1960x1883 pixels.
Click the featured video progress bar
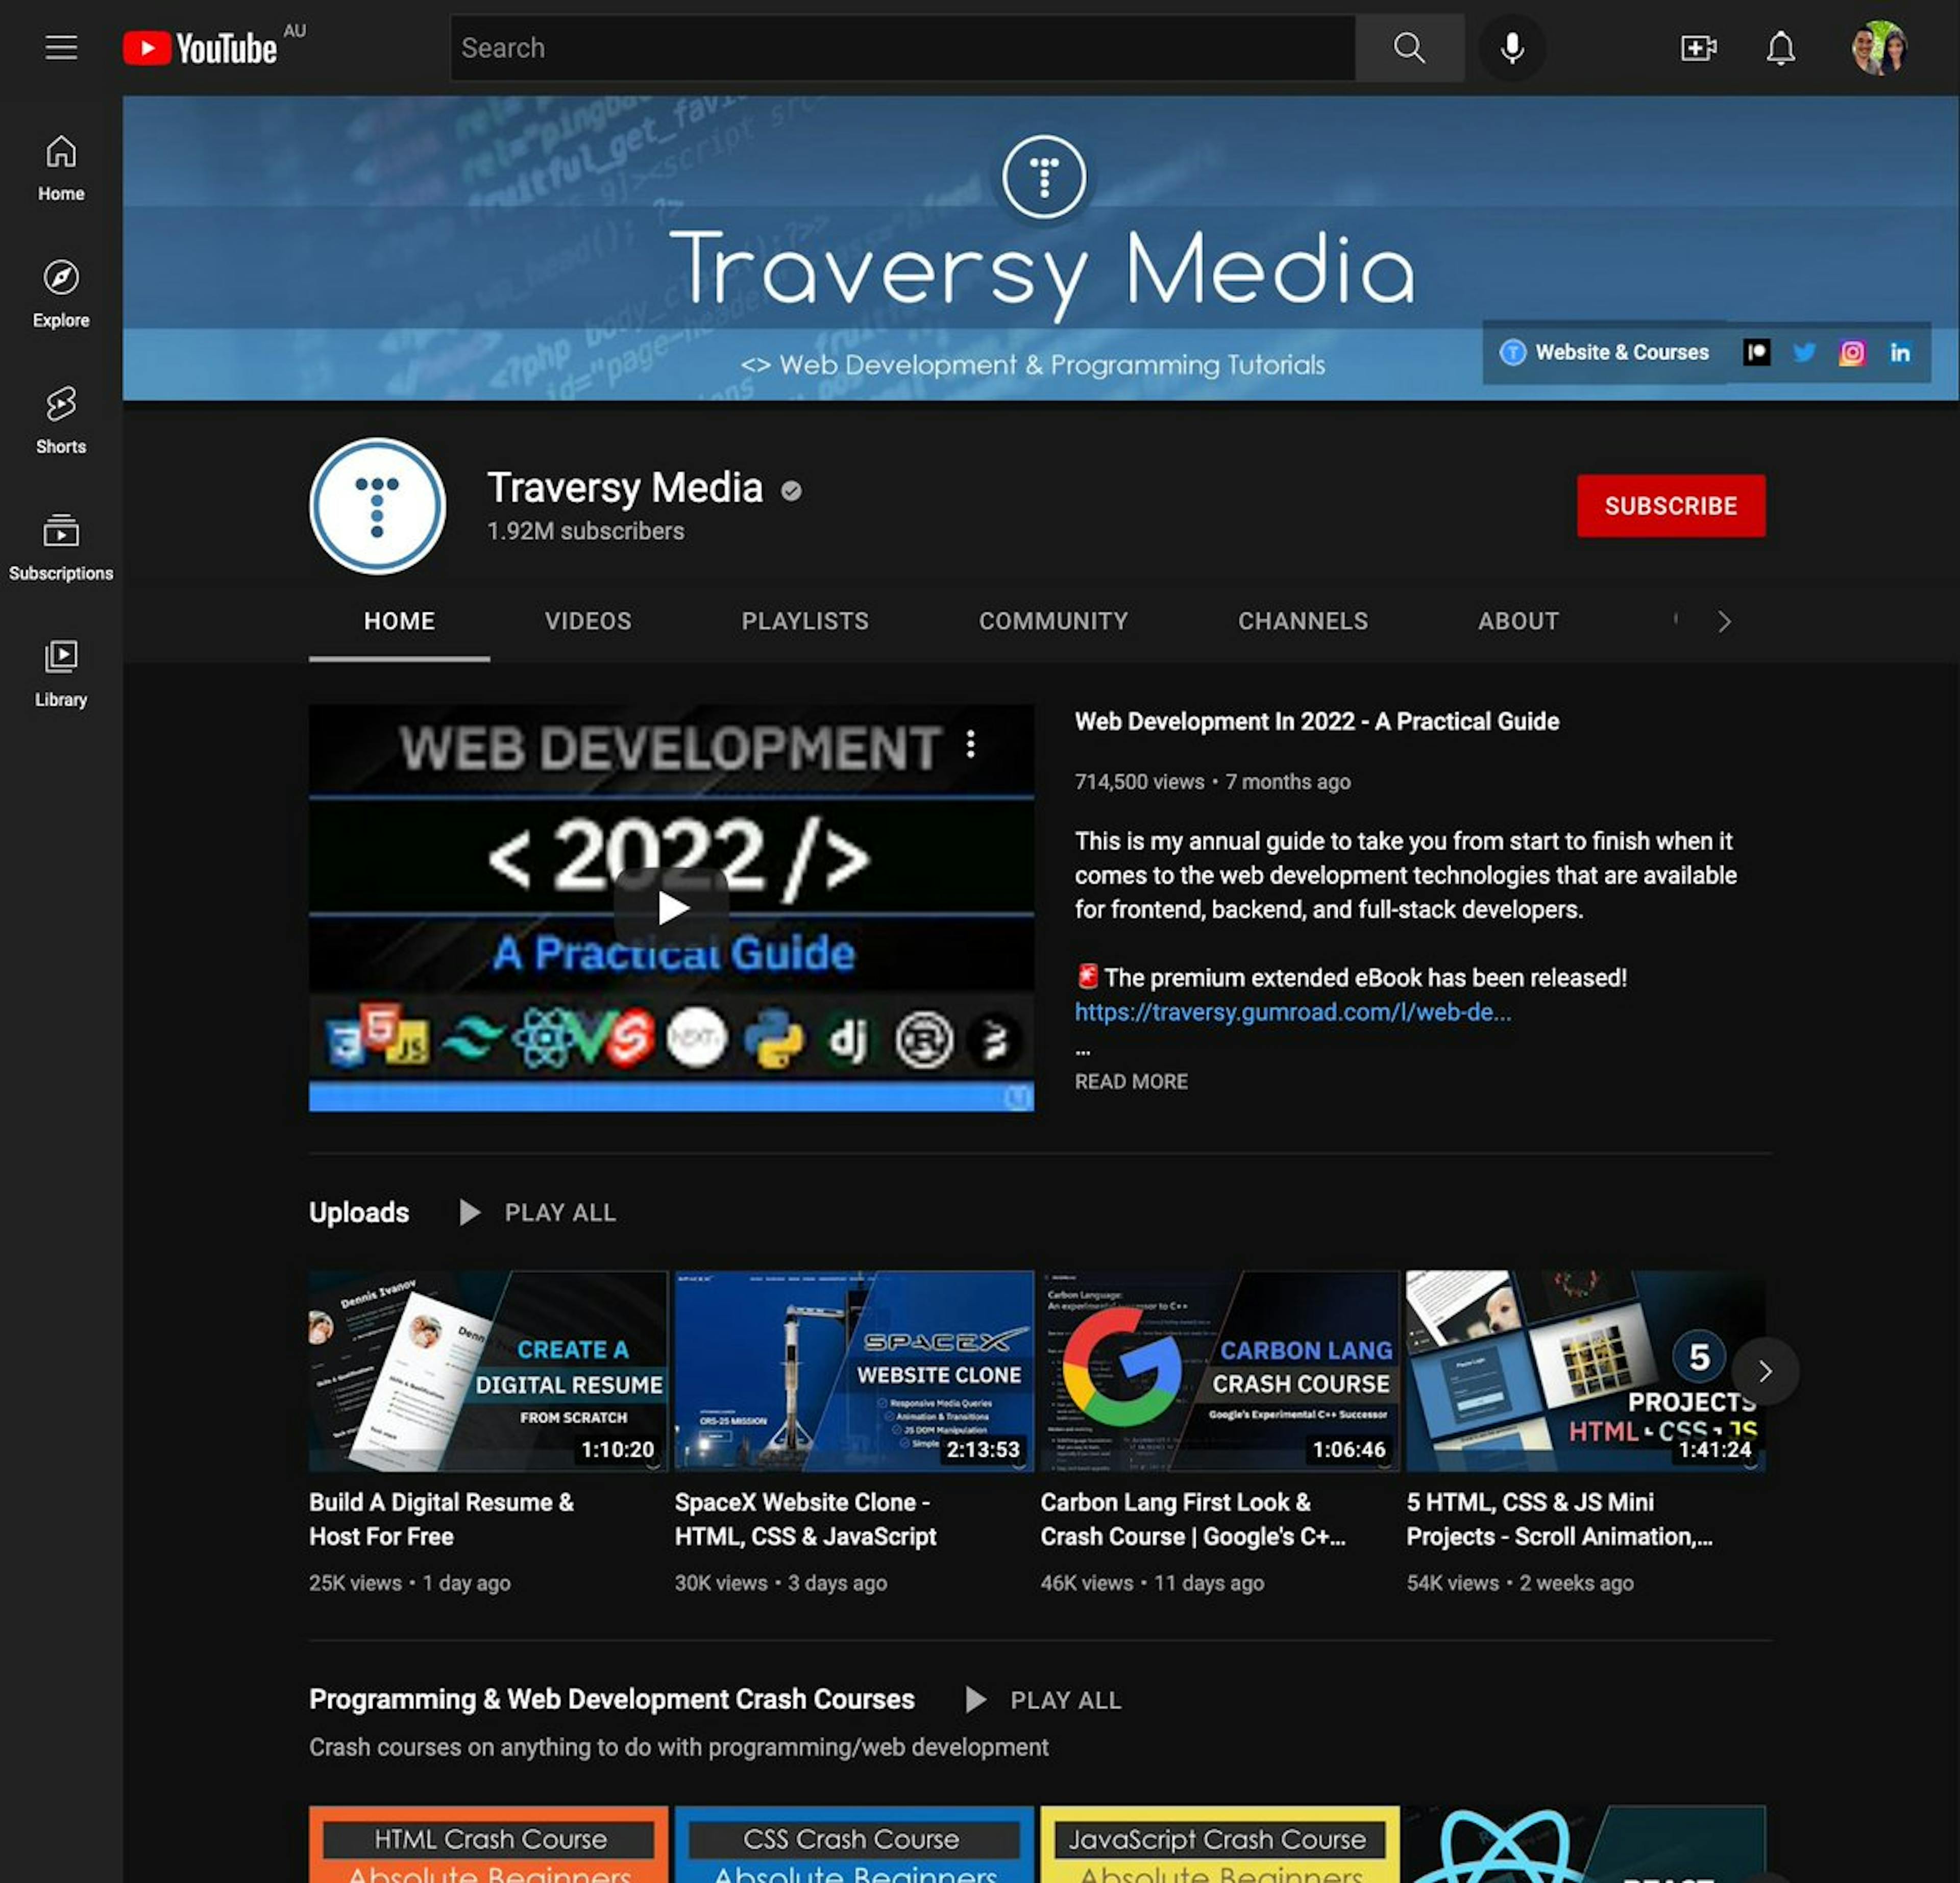tap(671, 1098)
